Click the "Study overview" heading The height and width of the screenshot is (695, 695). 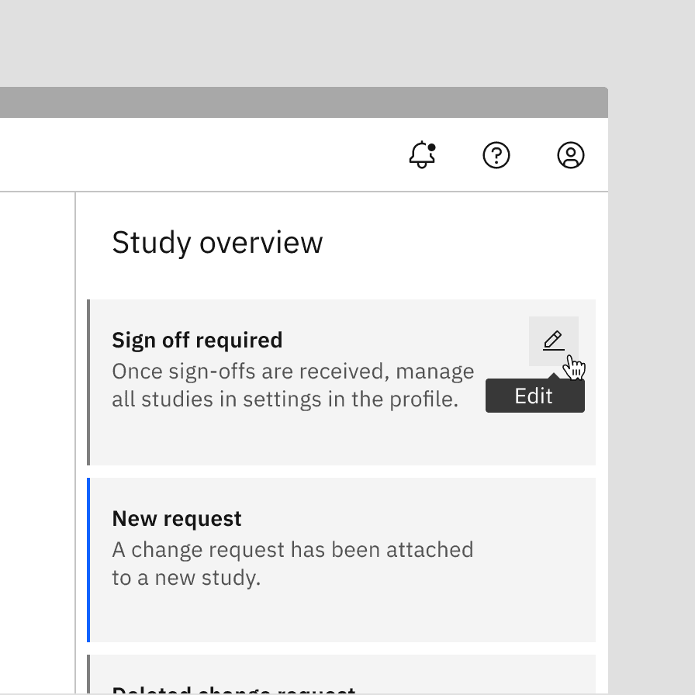(x=217, y=243)
